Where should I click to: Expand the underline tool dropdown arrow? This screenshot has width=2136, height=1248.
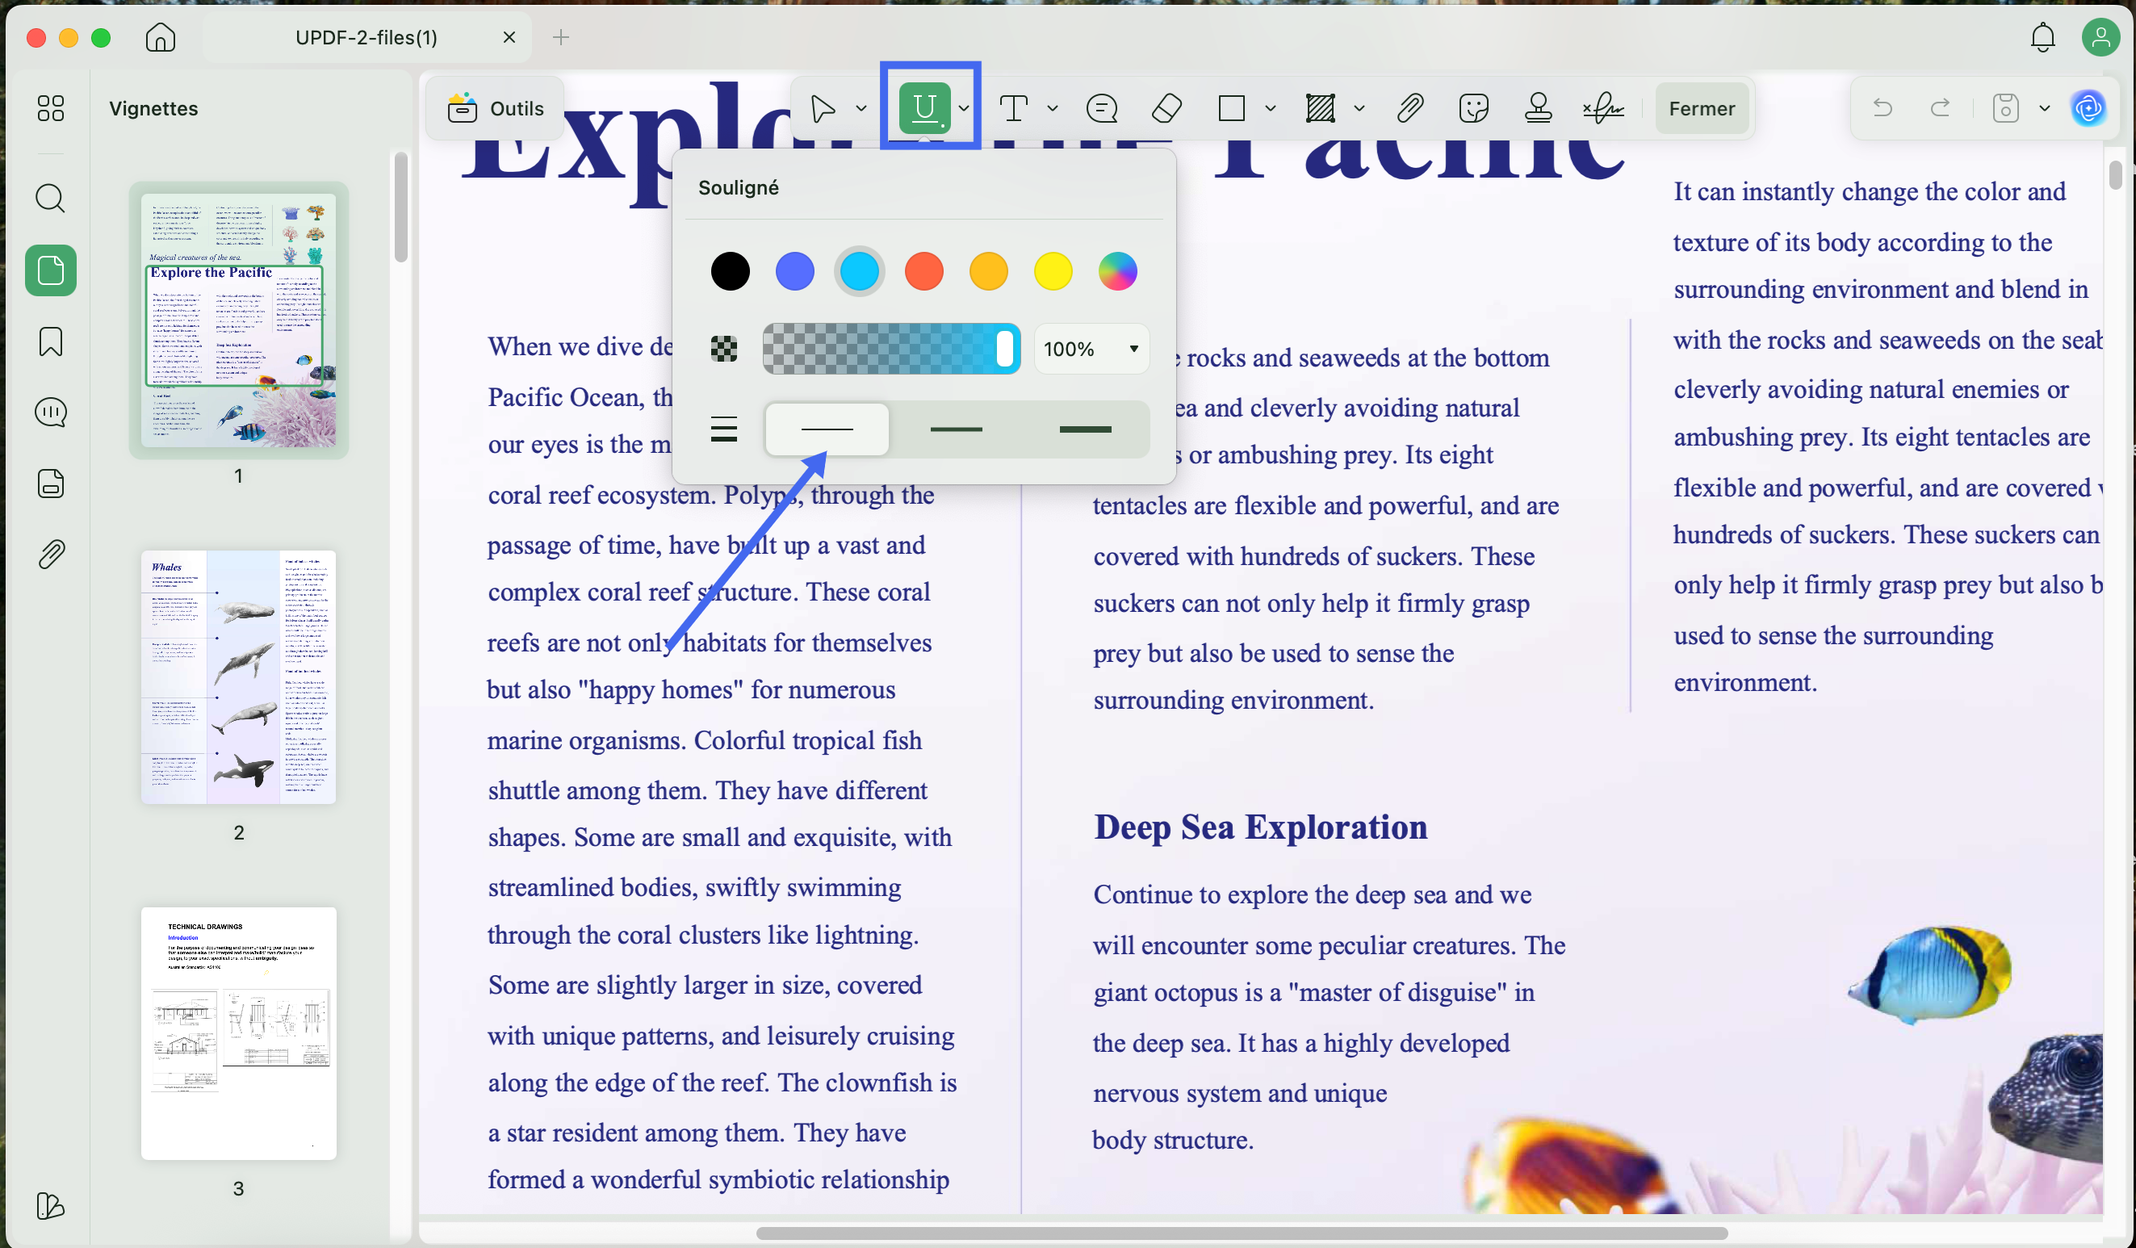[964, 108]
